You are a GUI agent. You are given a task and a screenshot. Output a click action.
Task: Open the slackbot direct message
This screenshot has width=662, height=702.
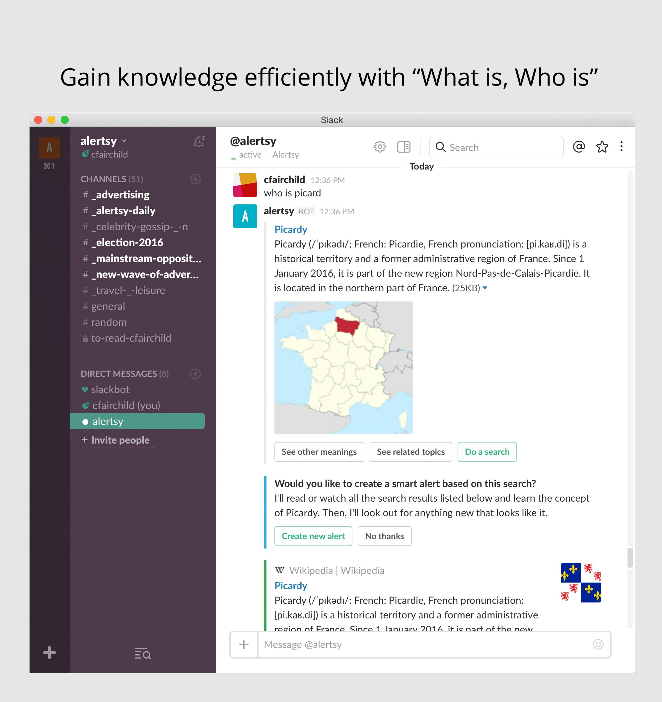coord(110,389)
